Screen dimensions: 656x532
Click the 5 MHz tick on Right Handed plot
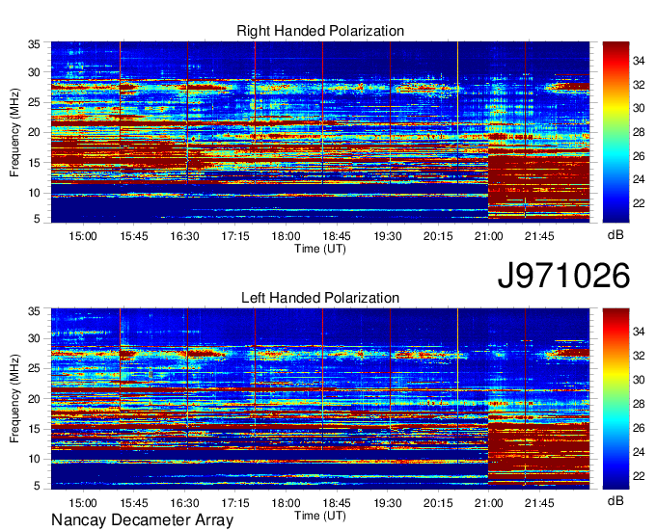[37, 218]
